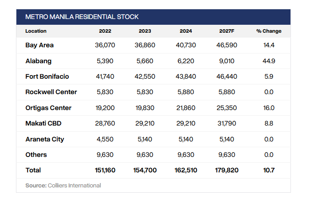
Task: Click the Metro Manila Residential Stock title
Action: coord(82,17)
